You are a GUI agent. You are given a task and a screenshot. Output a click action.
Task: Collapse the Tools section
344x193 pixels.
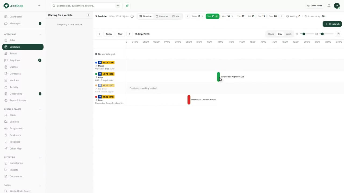tap(40, 185)
